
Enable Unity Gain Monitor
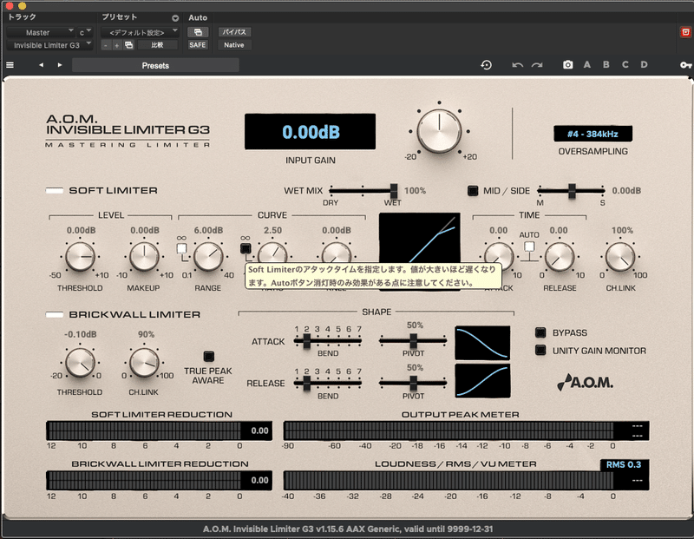pyautogui.click(x=540, y=351)
